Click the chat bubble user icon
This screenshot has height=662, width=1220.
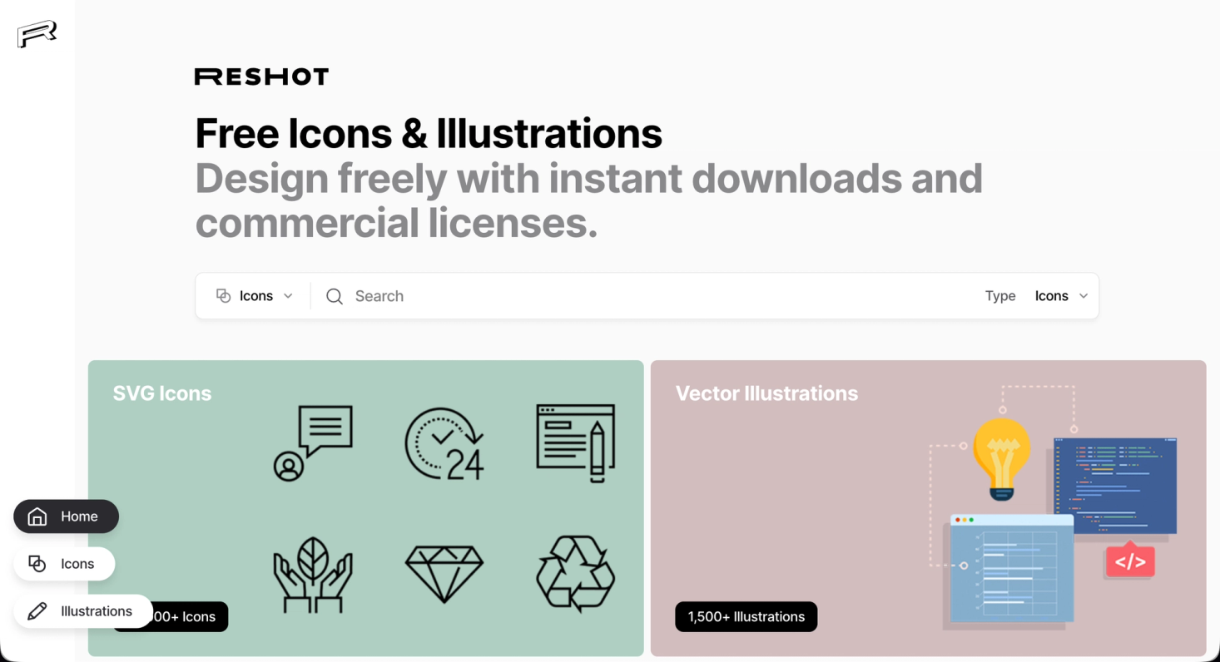point(313,443)
